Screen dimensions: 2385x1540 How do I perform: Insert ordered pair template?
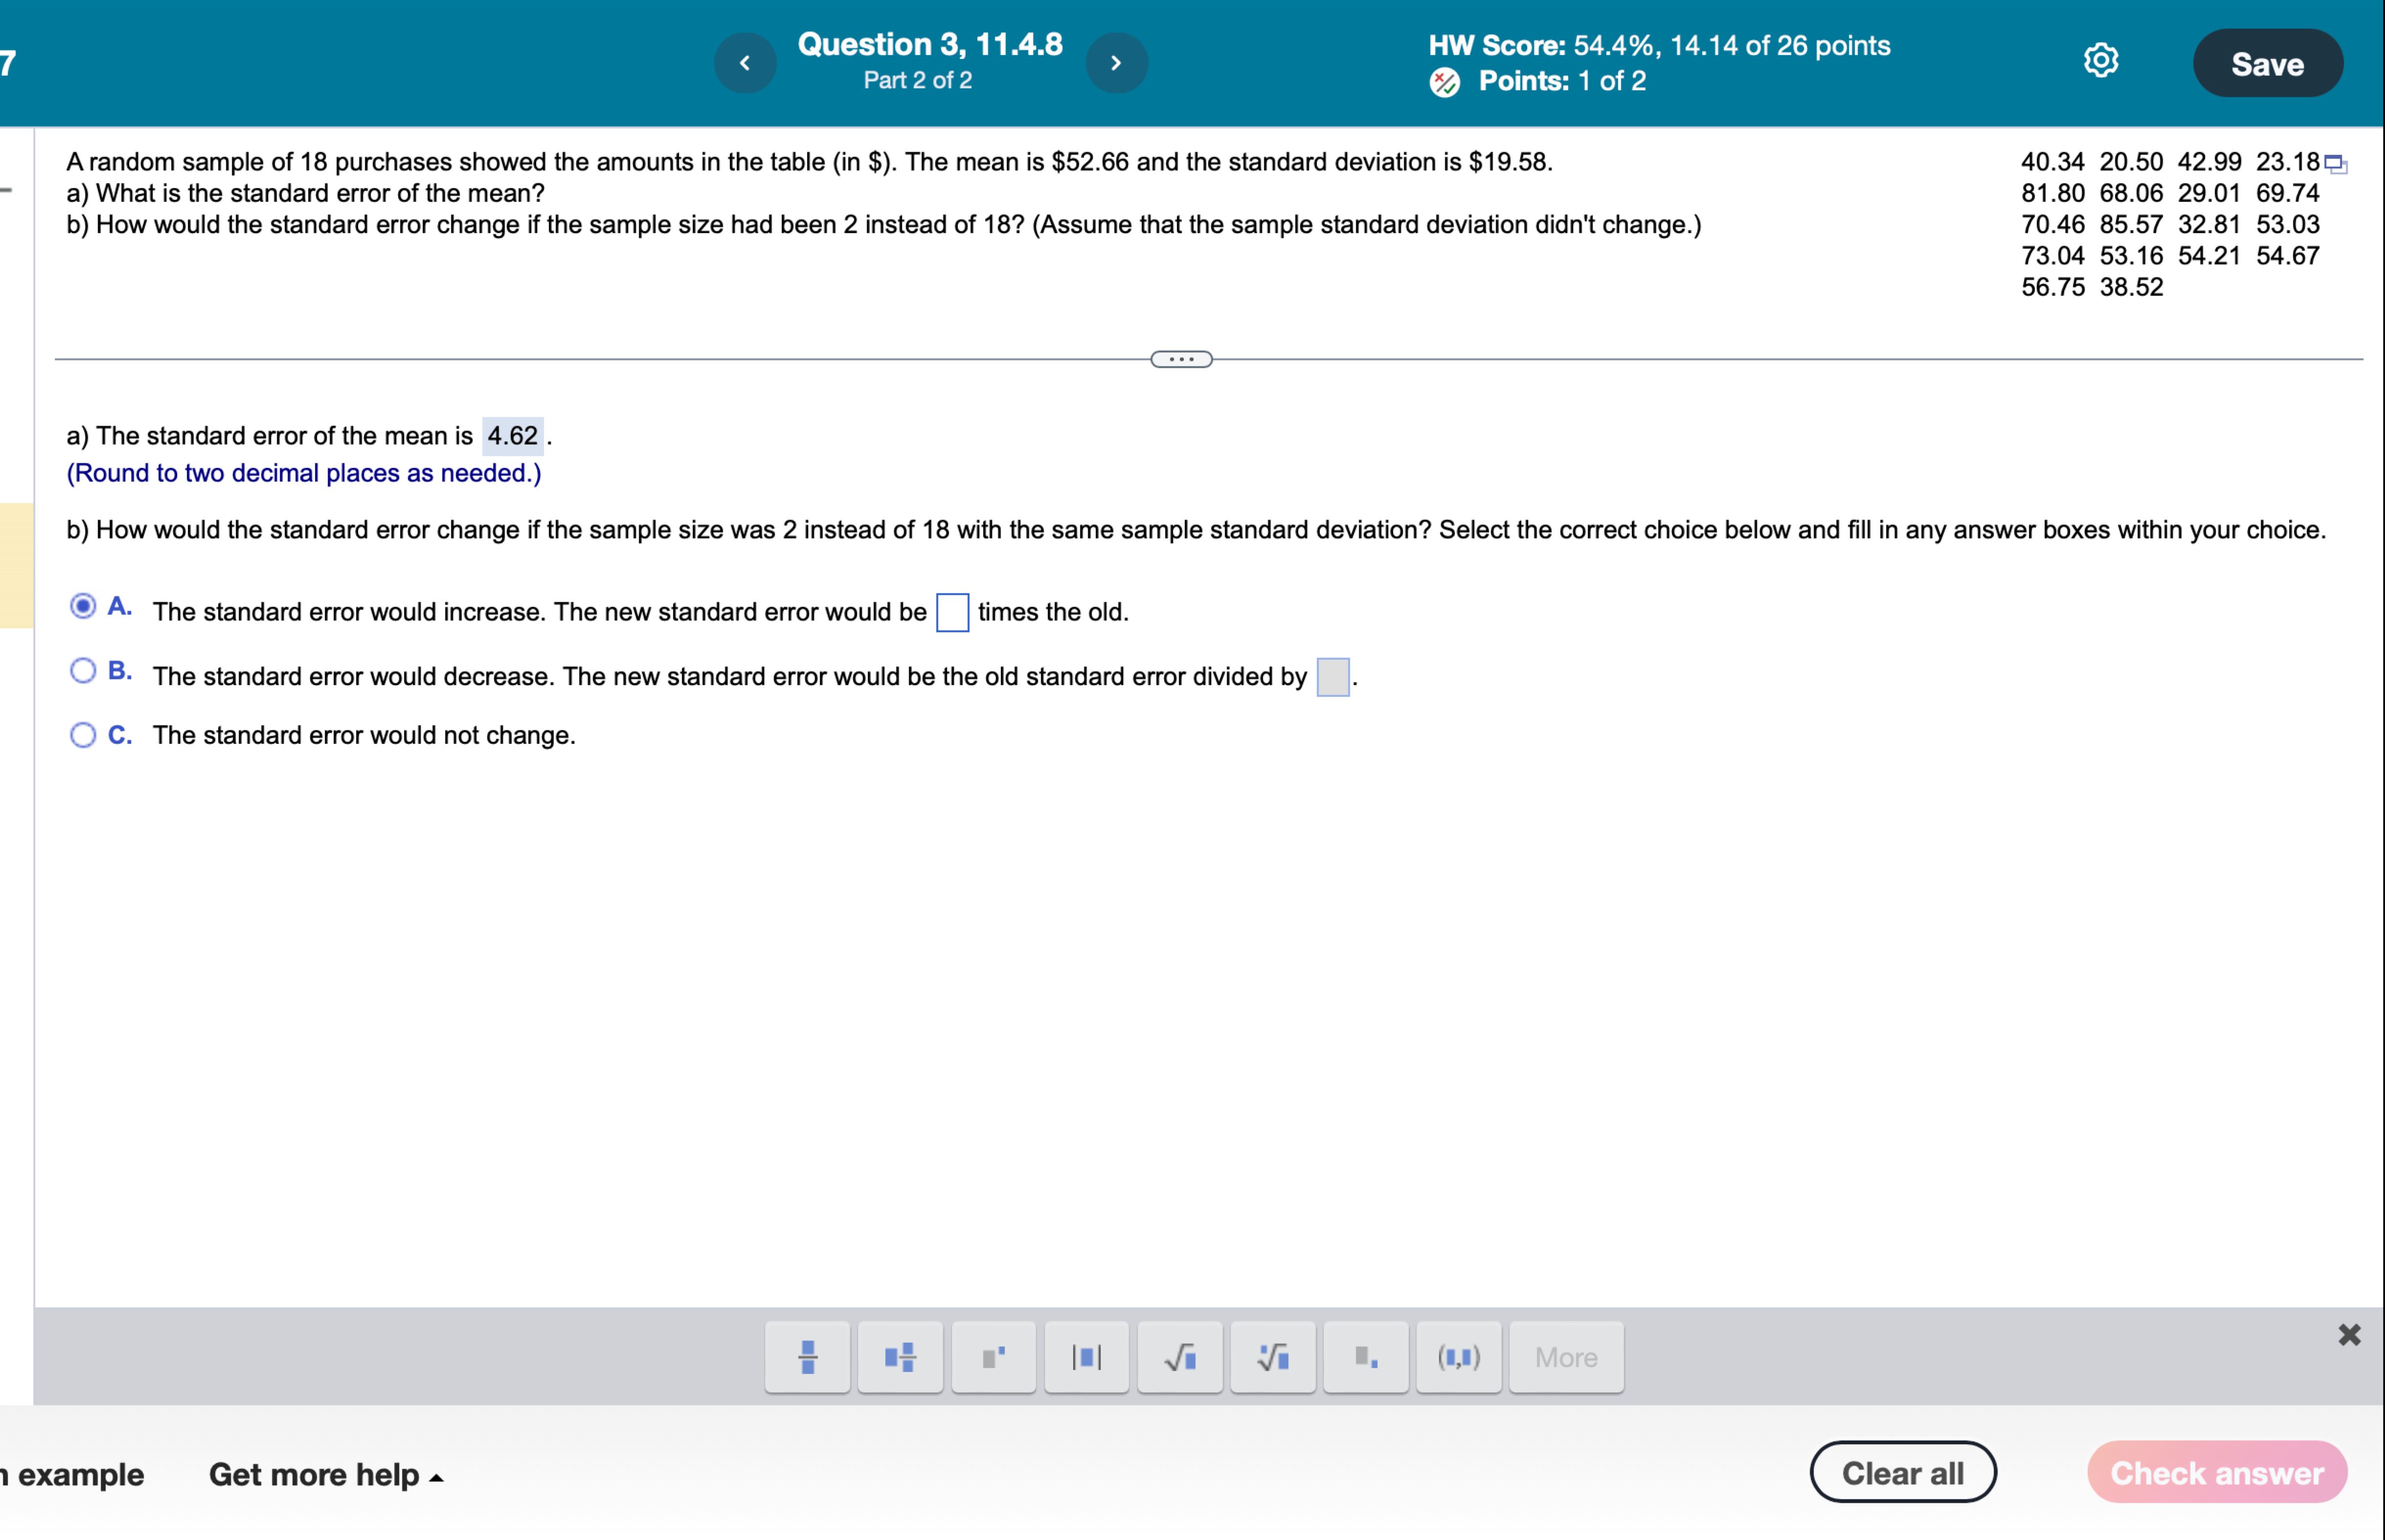(x=1459, y=1357)
